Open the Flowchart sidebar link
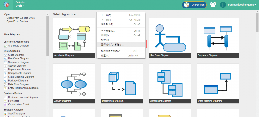This screenshot has width=259, height=117. pyautogui.click(x=14, y=101)
